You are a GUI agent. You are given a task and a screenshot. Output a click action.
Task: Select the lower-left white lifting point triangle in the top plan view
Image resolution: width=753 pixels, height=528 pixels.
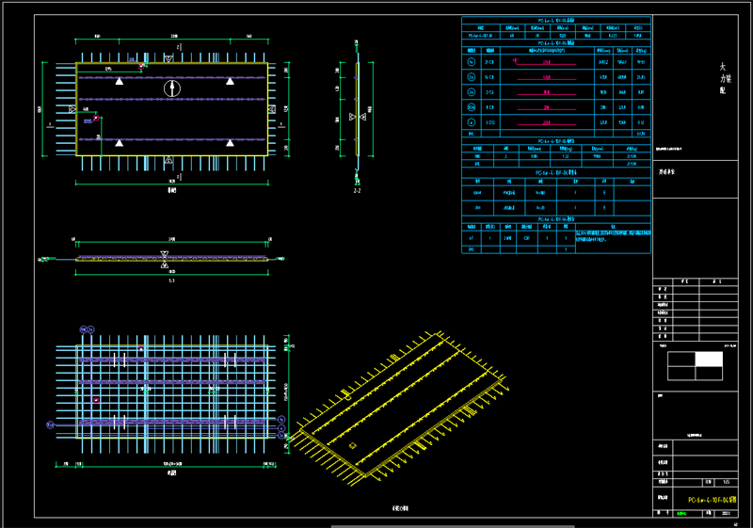pos(120,142)
